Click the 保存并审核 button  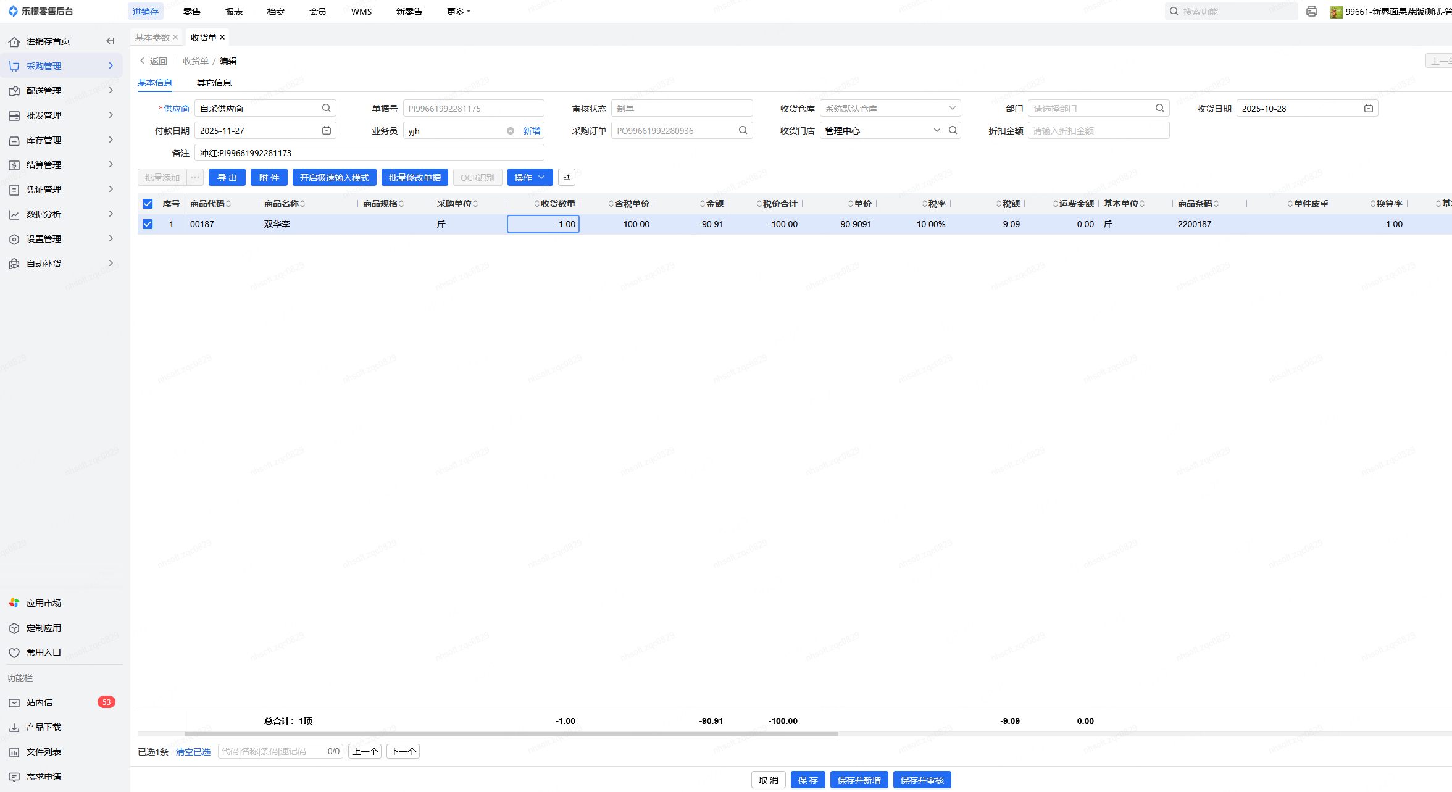tap(922, 780)
